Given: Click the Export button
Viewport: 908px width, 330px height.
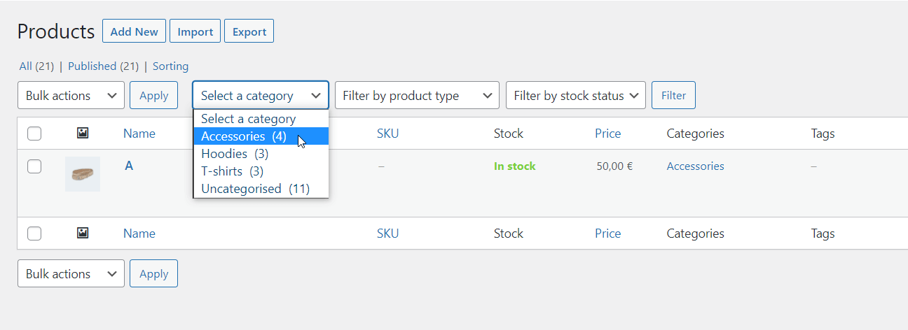Looking at the screenshot, I should [249, 31].
